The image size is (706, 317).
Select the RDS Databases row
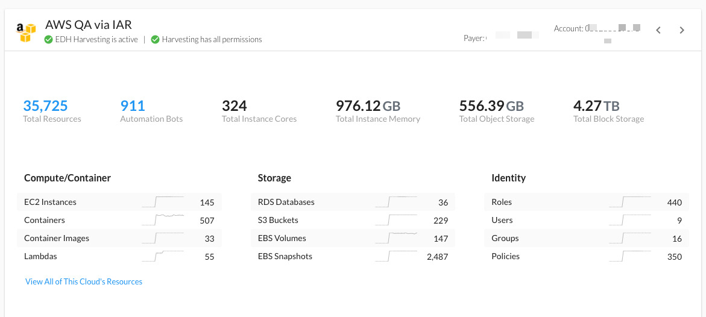(353, 202)
